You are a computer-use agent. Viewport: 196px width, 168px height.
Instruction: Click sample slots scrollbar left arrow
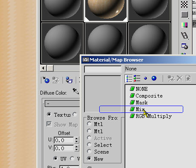pos(43,68)
